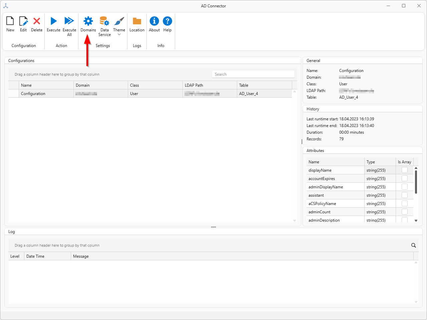427x320 pixels.
Task: Delete the selected configuration
Action: [37, 24]
